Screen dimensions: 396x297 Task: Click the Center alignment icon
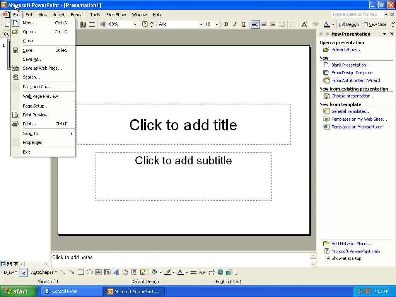coord(264,24)
